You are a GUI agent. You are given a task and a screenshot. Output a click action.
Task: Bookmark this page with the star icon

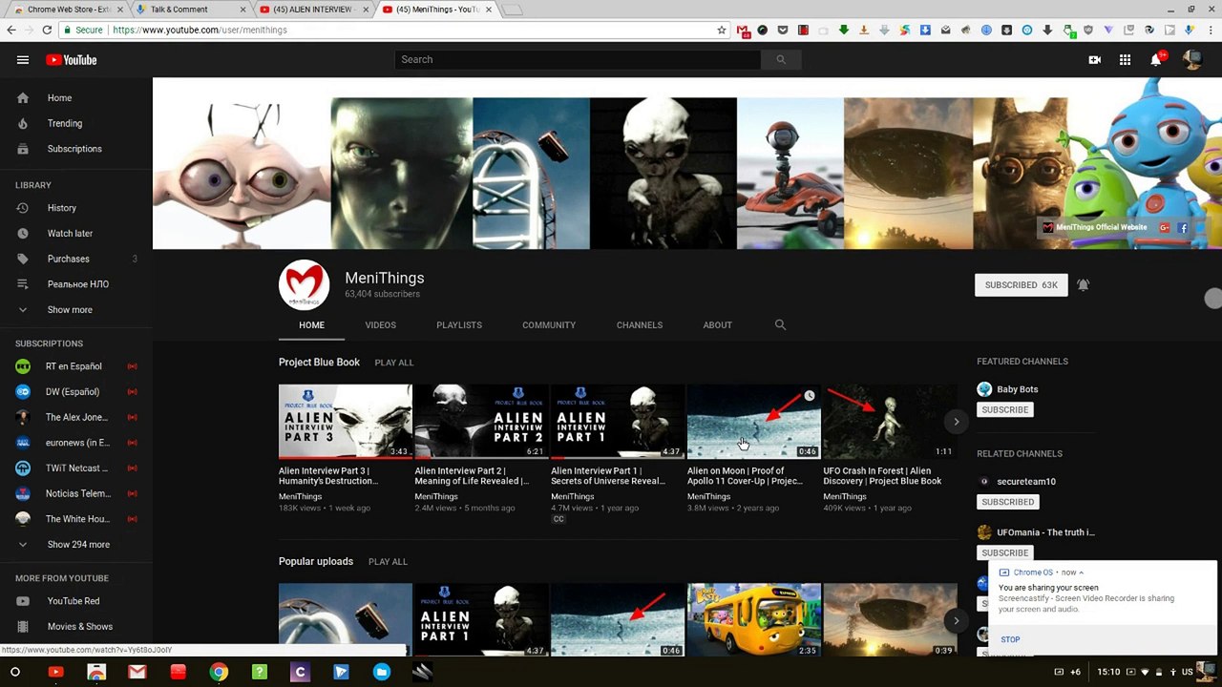pyautogui.click(x=722, y=31)
